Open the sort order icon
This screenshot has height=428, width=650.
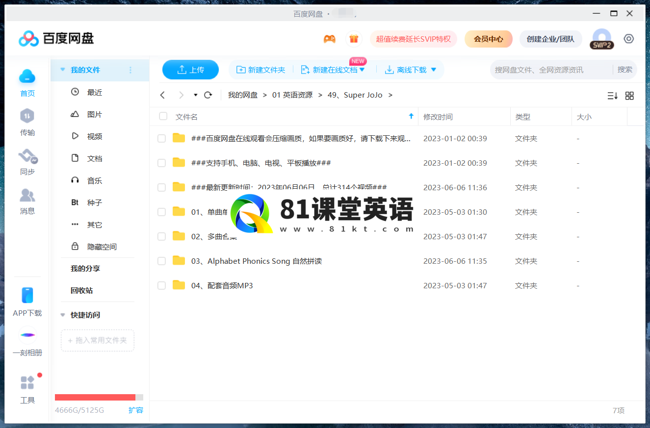(x=612, y=96)
